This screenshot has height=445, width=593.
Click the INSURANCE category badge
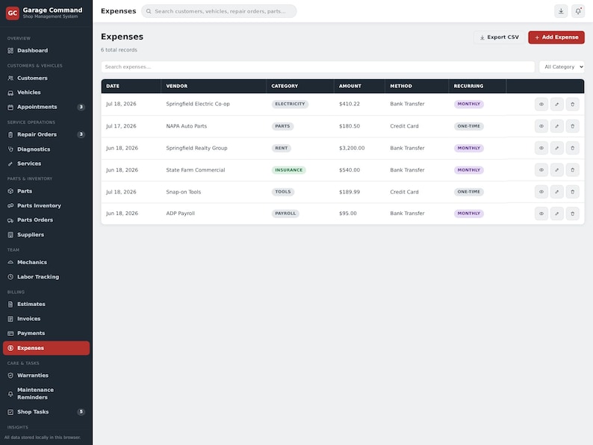pyautogui.click(x=288, y=170)
